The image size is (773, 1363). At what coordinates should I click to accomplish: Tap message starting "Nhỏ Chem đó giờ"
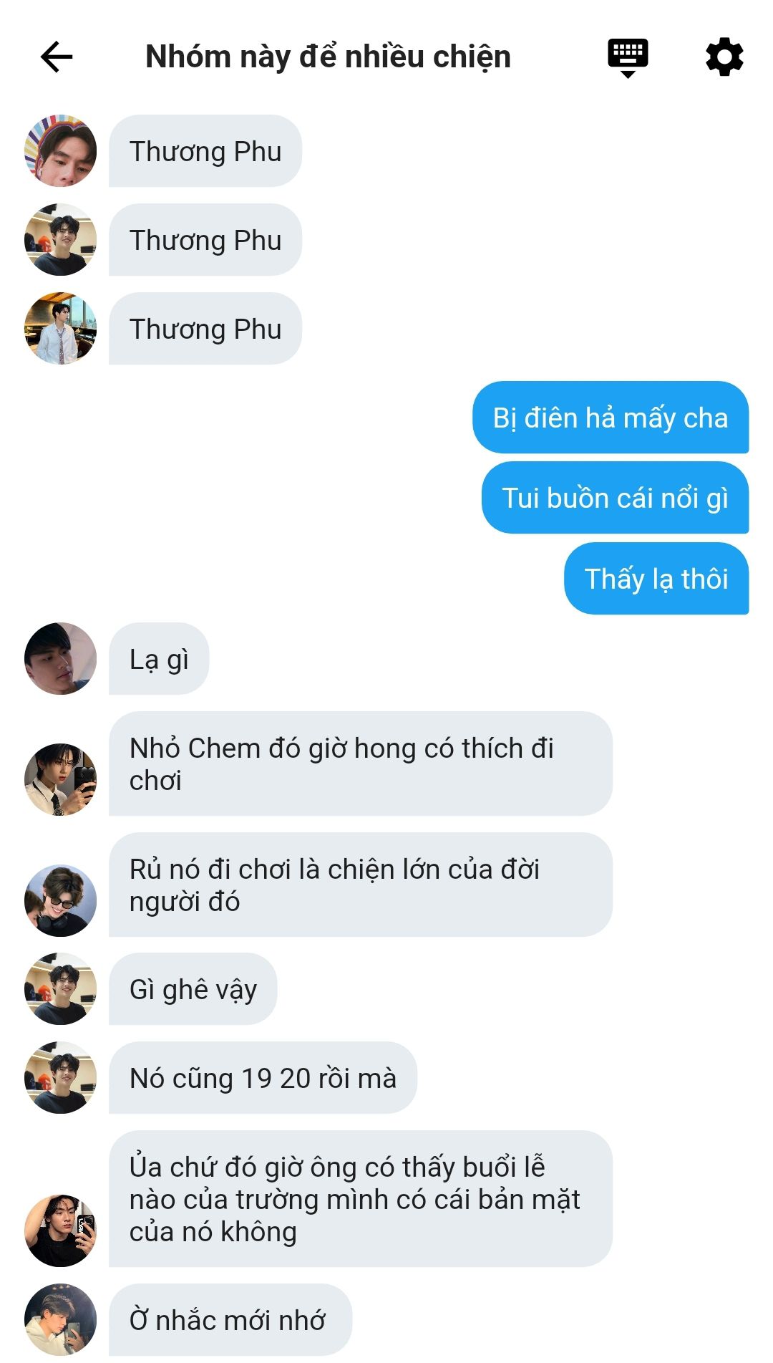point(361,764)
